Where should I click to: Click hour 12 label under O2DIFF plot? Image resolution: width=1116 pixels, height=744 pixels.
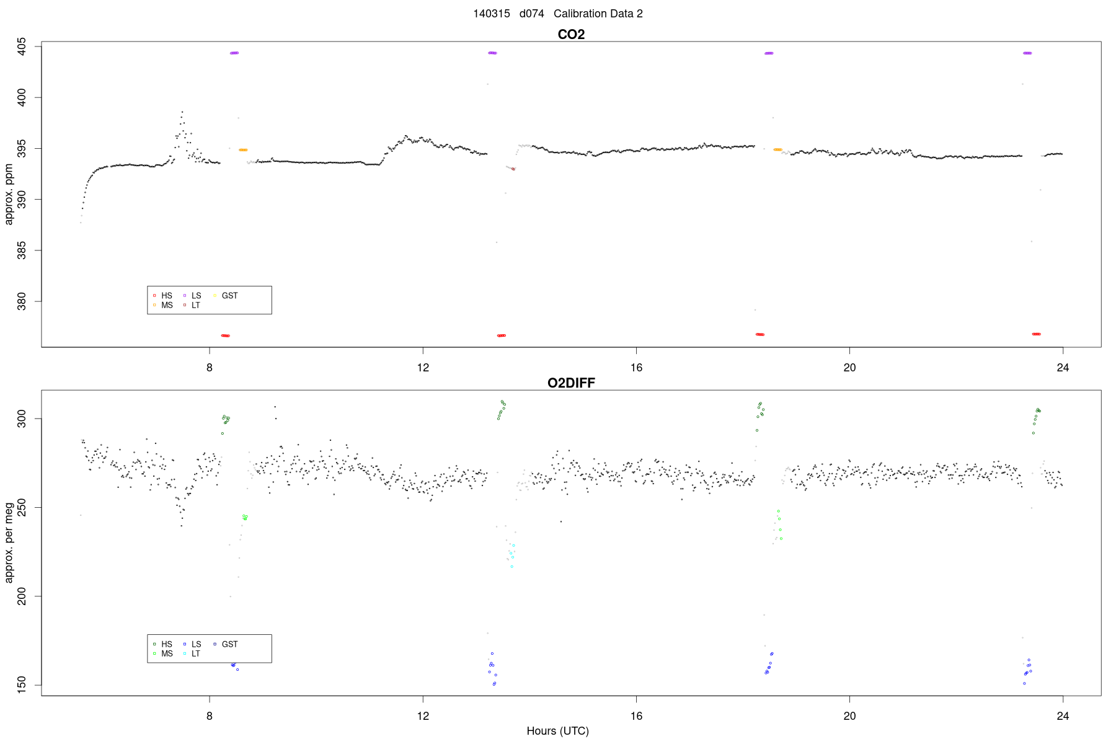423,716
